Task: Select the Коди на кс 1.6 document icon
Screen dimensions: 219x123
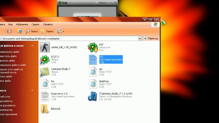Action: (45, 96)
